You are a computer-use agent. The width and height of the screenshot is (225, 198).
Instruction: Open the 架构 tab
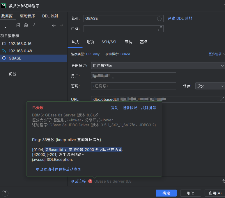pyautogui.click(x=129, y=42)
